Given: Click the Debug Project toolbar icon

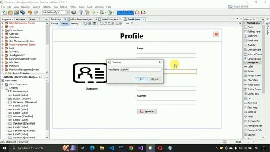Looking at the screenshot, I should click(102, 12).
